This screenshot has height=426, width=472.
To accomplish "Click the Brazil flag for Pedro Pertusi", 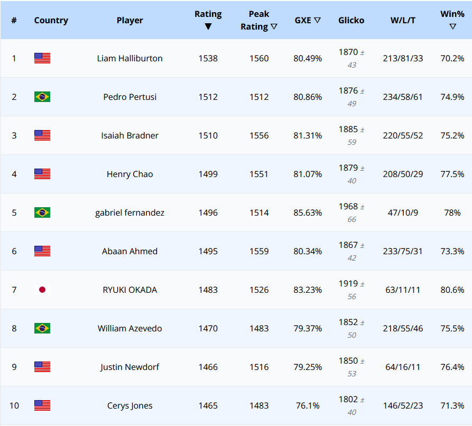I will point(42,97).
